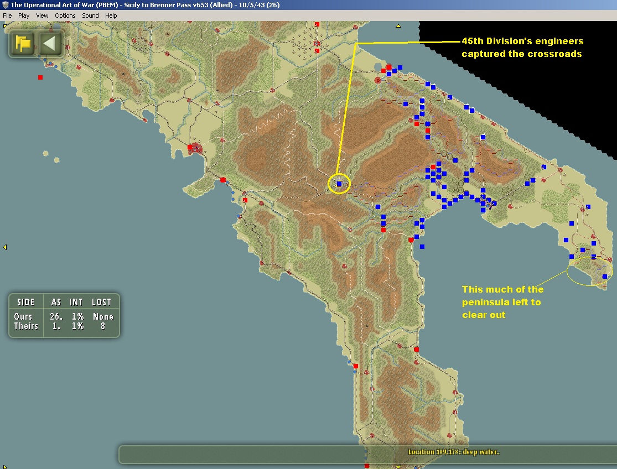Screen dimensions: 617x469
Task: Open the Help menu
Action: point(111,15)
